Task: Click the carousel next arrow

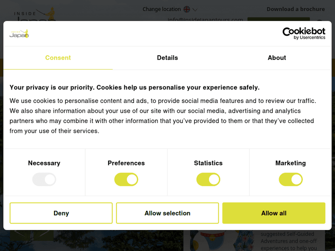Action: [x=44, y=233]
